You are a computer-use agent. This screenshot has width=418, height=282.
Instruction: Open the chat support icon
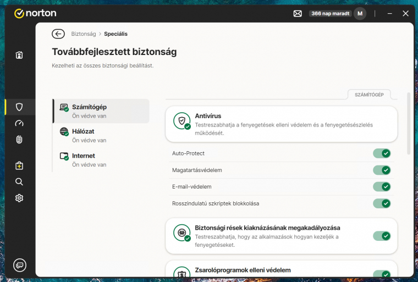[x=20, y=265]
